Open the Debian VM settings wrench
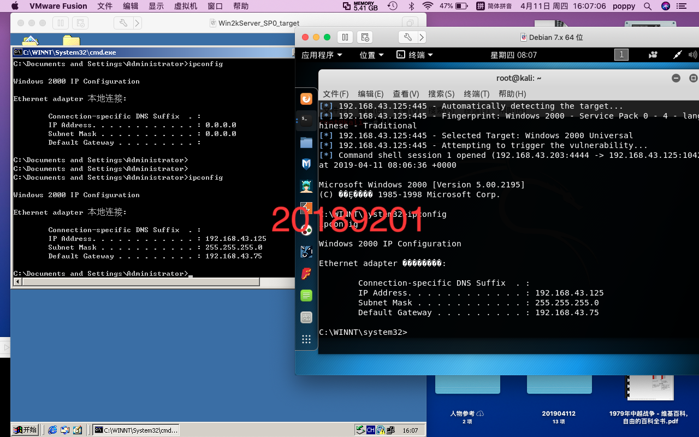This screenshot has width=699, height=437. [408, 37]
